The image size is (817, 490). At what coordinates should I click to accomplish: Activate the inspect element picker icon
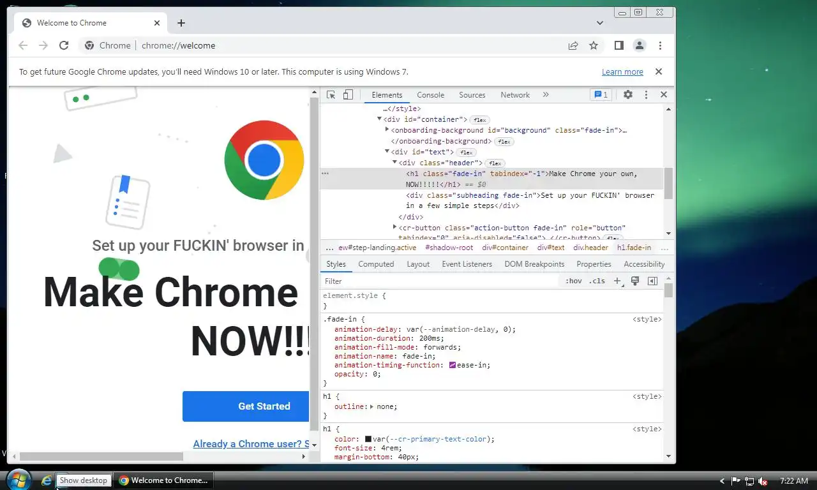tap(331, 94)
